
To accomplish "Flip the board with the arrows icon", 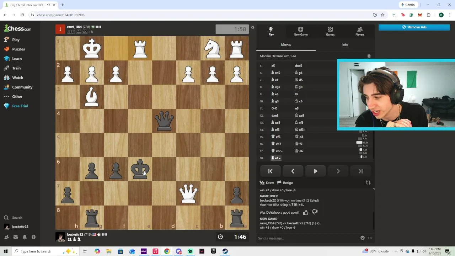I will point(368,183).
